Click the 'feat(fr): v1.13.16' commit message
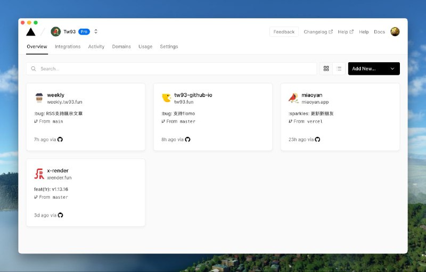Screen dimensions: 426x272 point(51,189)
